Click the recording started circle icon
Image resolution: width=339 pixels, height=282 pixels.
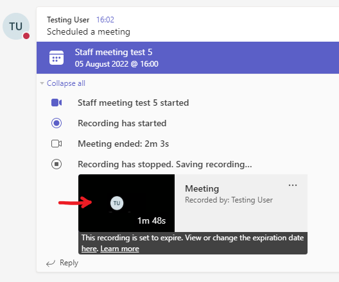[x=56, y=123]
